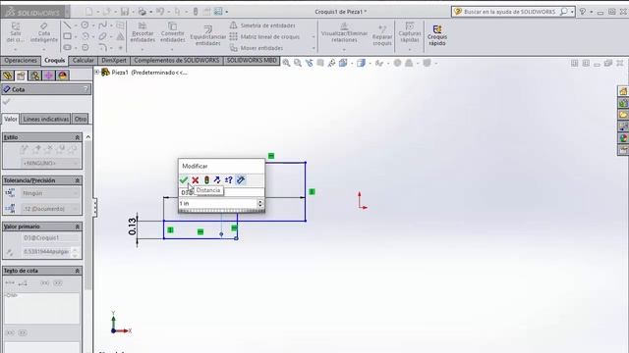Click Visualizar/Eliminar relaciones
Image resolution: width=629 pixels, height=353 pixels.
tap(344, 32)
